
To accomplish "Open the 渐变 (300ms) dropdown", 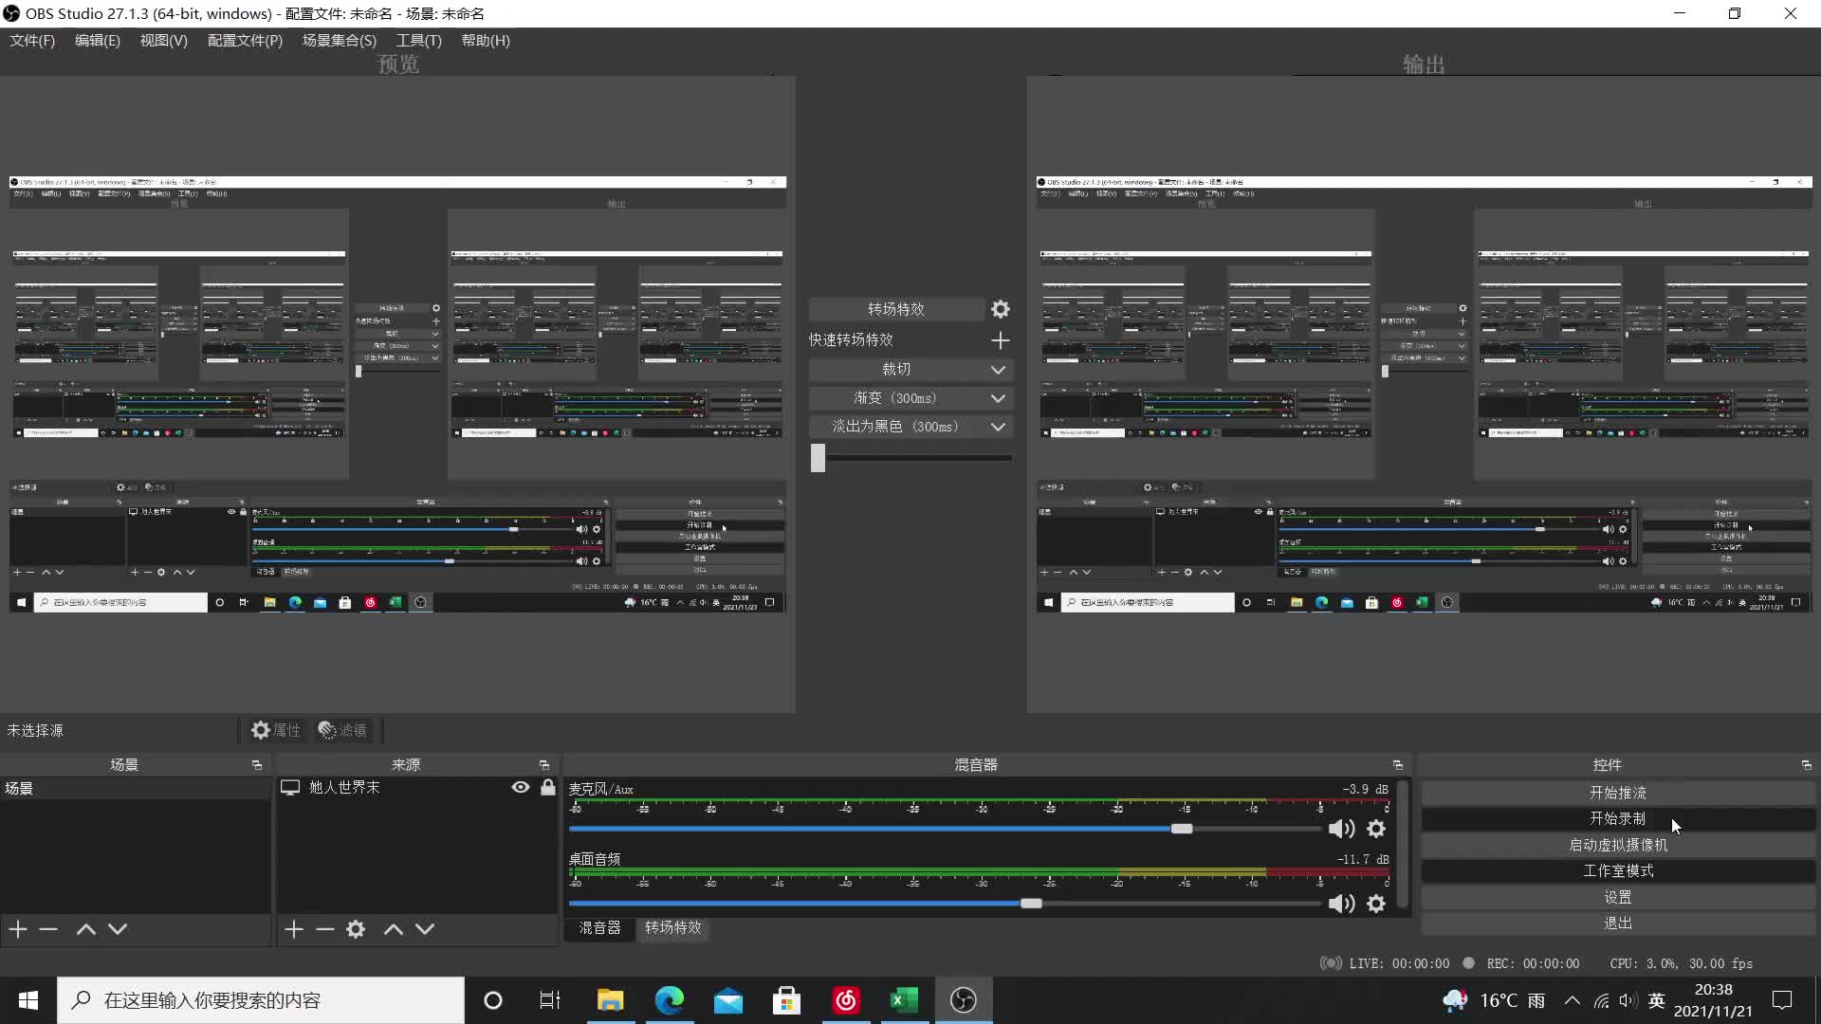I will coord(998,398).
